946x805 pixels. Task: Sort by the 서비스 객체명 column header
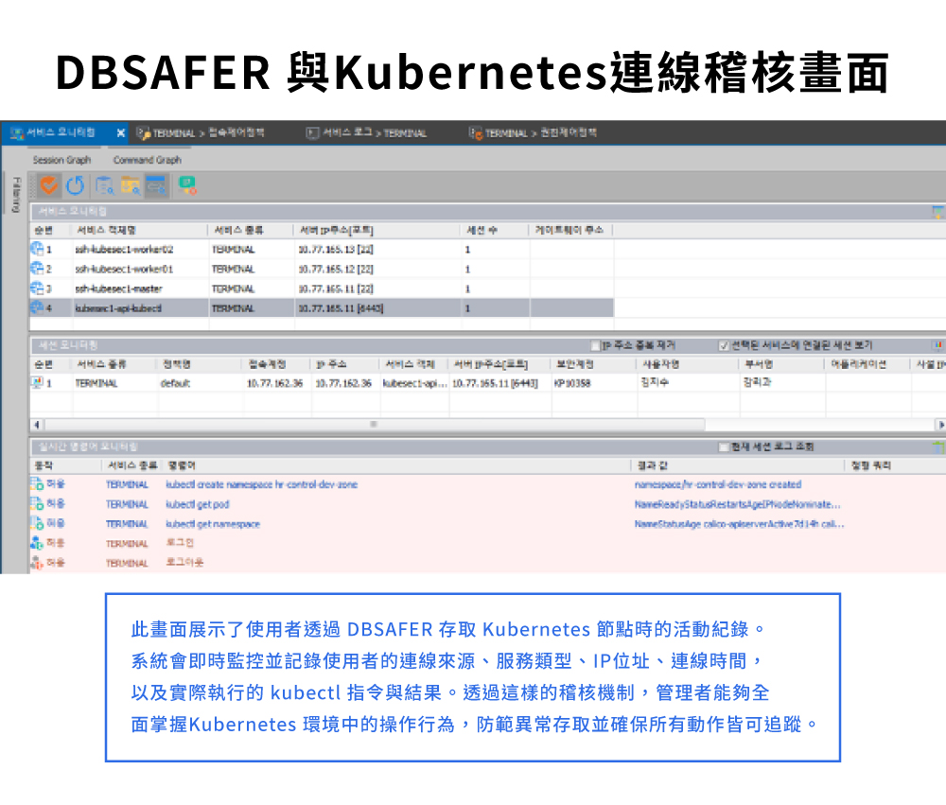[x=139, y=230]
